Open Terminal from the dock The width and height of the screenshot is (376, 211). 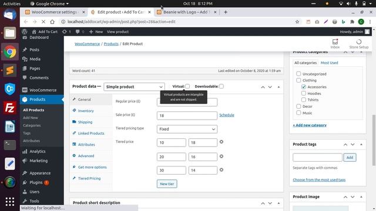[x=10, y=145]
